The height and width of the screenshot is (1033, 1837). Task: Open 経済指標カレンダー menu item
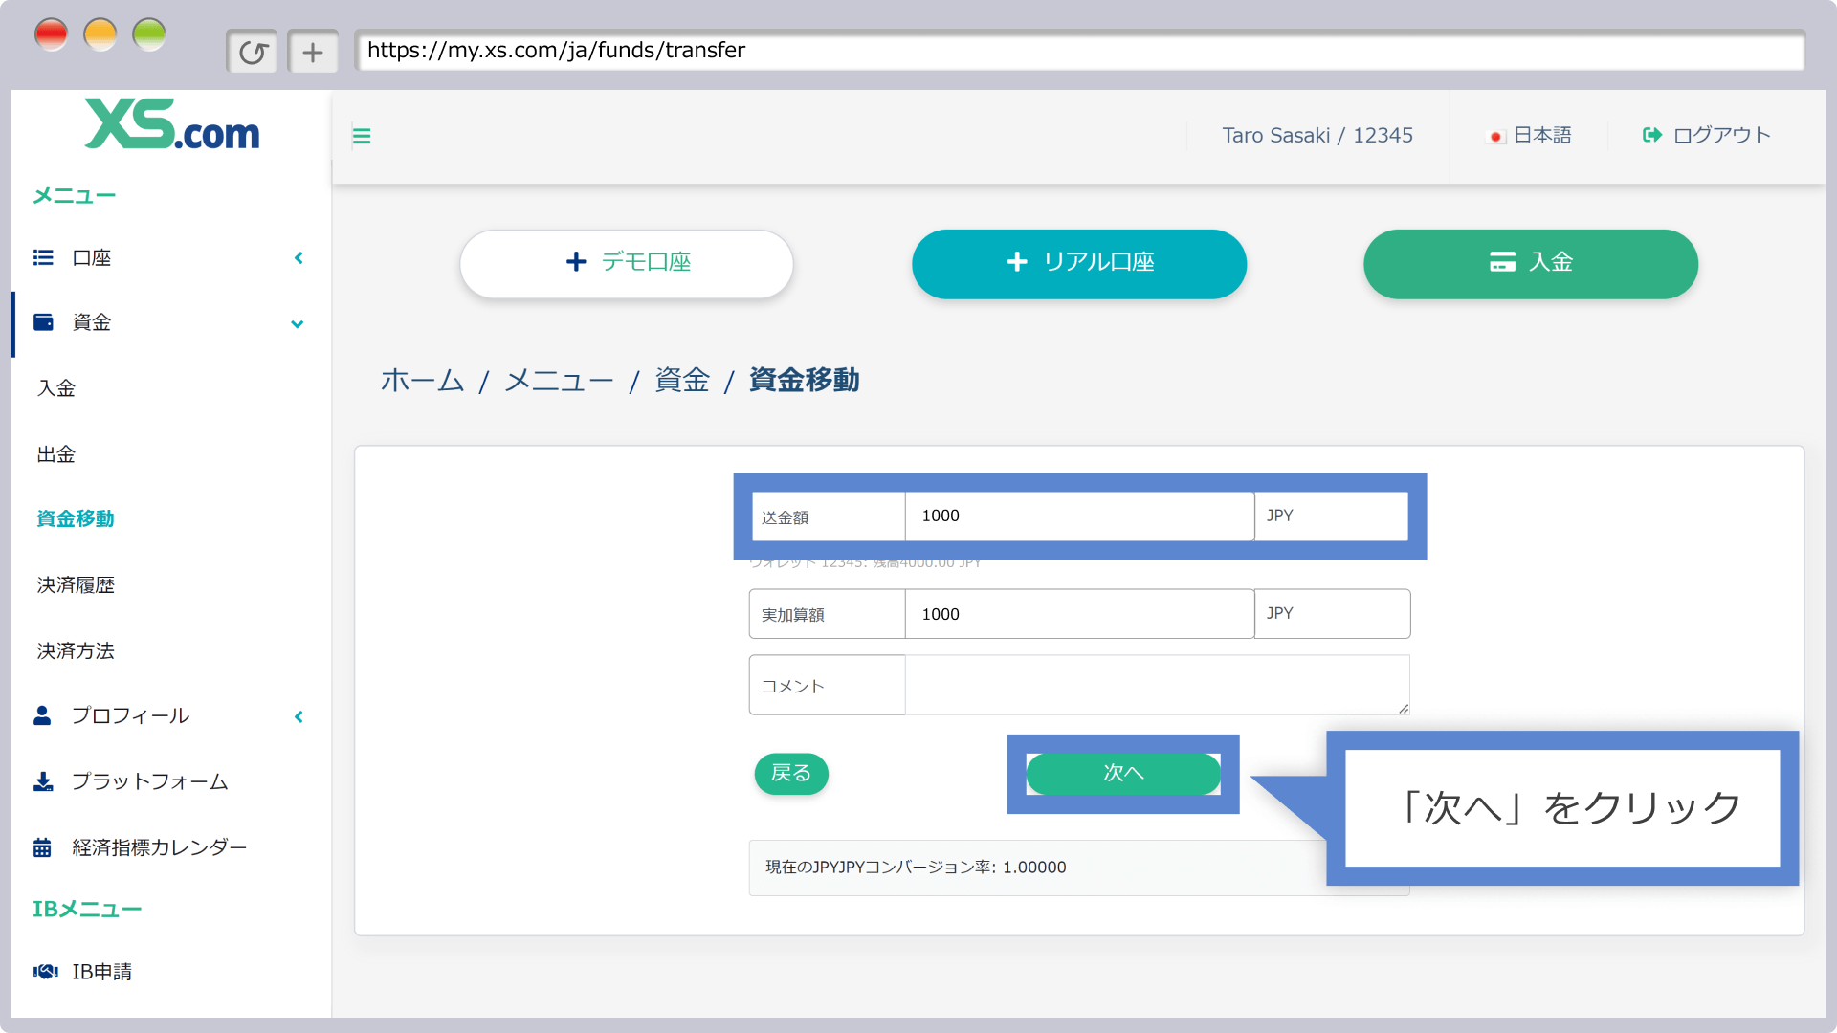[160, 847]
